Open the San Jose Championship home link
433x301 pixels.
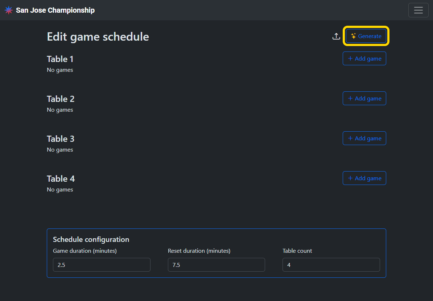click(55, 10)
